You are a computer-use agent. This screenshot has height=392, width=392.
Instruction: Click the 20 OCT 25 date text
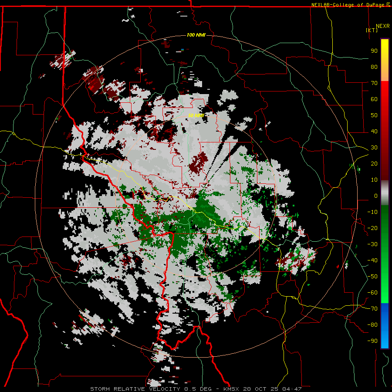tap(260, 389)
